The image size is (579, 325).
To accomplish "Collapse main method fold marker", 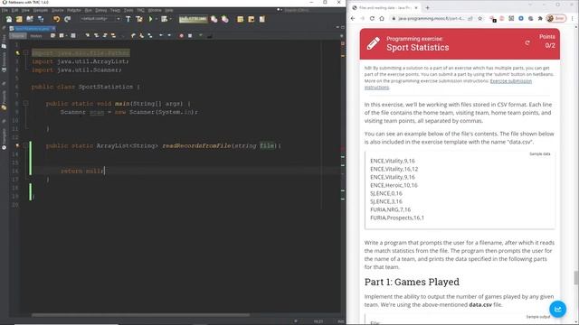I will [26, 104].
